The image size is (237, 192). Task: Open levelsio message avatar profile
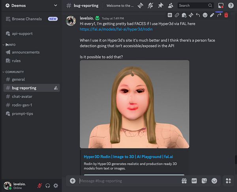[71, 21]
